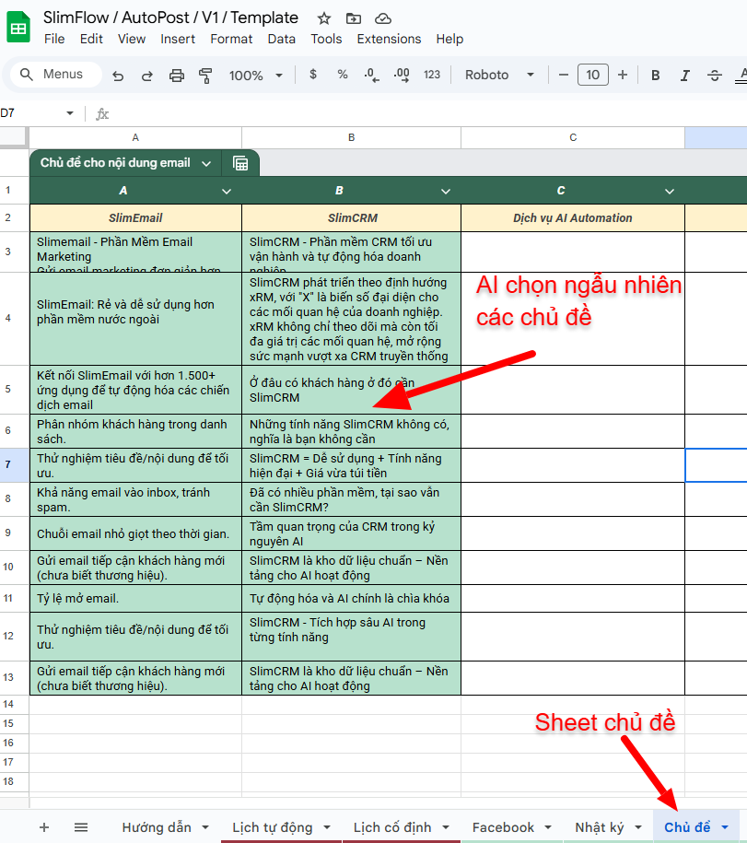Add a new sheet
Image resolution: width=747 pixels, height=843 pixels.
(44, 827)
